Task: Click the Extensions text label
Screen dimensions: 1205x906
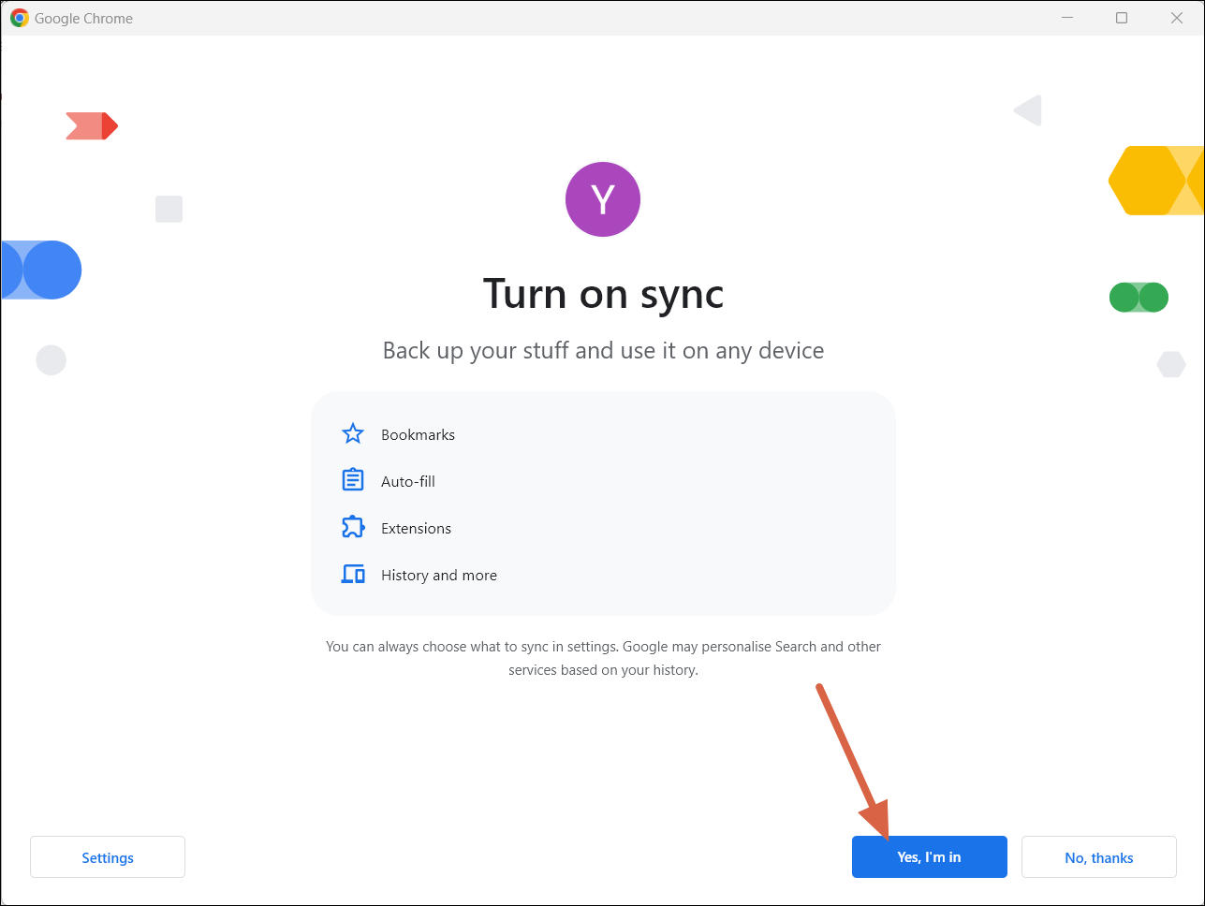Action: pyautogui.click(x=416, y=528)
